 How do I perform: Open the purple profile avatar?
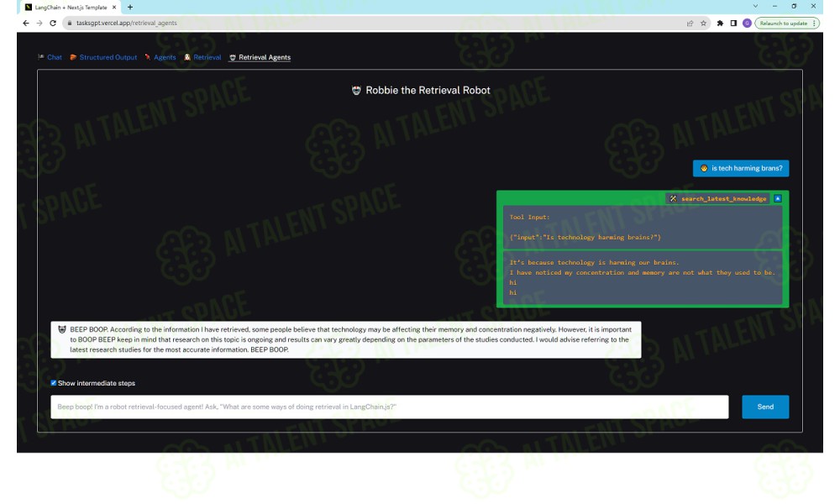[747, 23]
